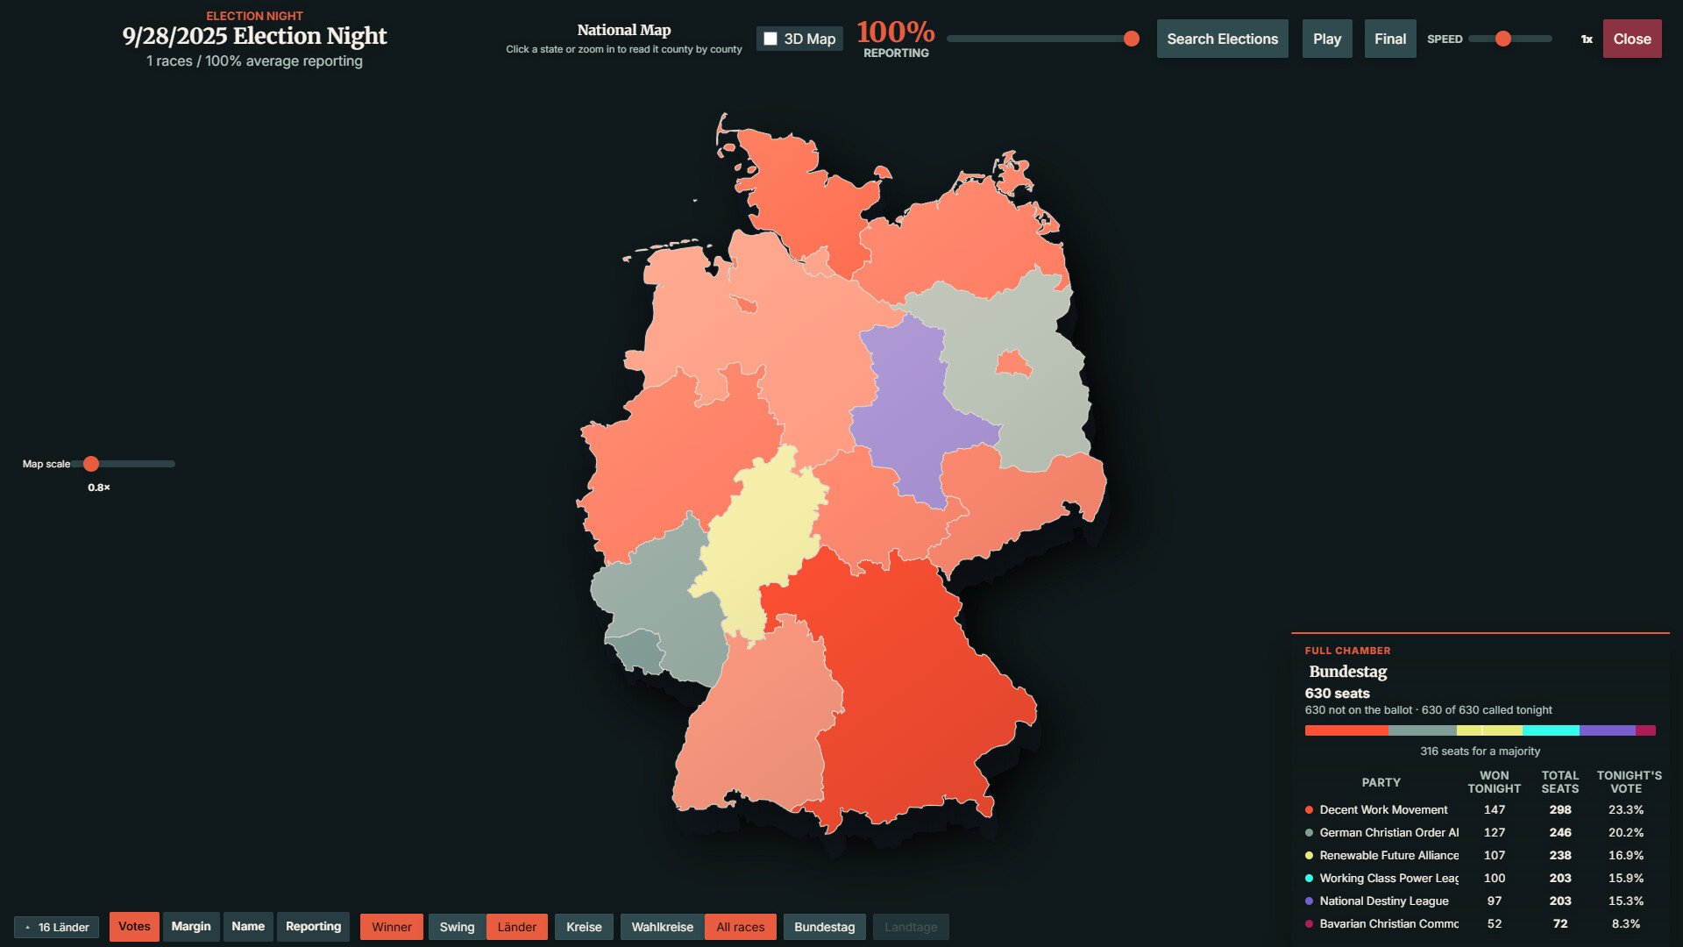Toggle the Name labels option
Image resolution: width=1683 pixels, height=947 pixels.
pos(248,927)
